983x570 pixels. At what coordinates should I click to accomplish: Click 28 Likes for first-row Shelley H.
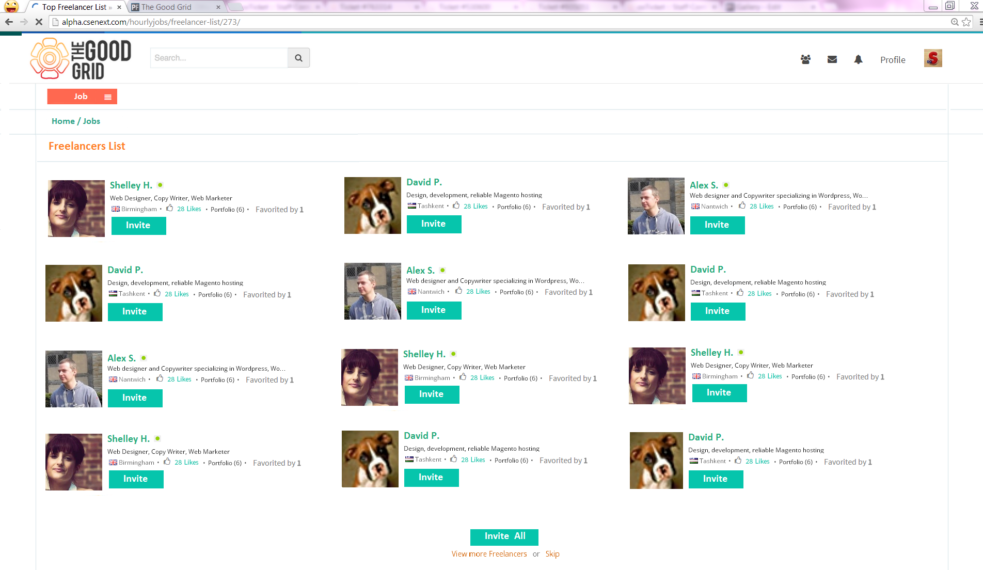pos(189,209)
